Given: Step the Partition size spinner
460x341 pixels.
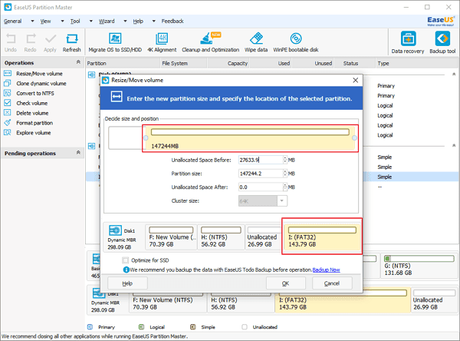Looking at the screenshot, I should click(285, 174).
